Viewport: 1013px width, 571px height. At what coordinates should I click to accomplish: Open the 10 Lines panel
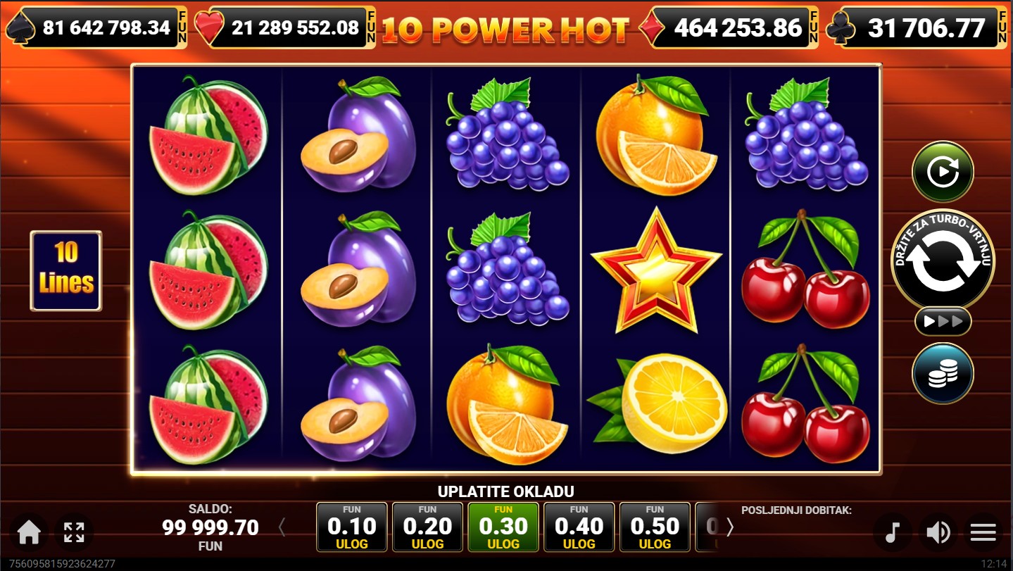click(x=66, y=271)
